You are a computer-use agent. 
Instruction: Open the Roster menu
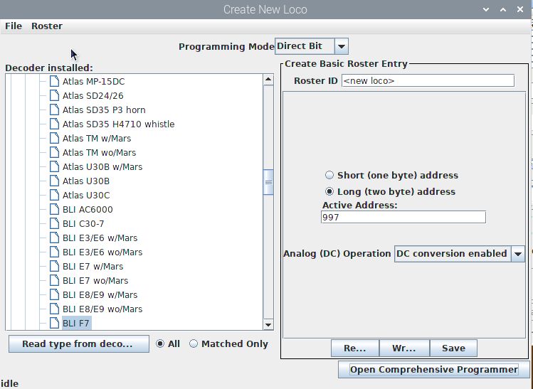click(x=47, y=26)
